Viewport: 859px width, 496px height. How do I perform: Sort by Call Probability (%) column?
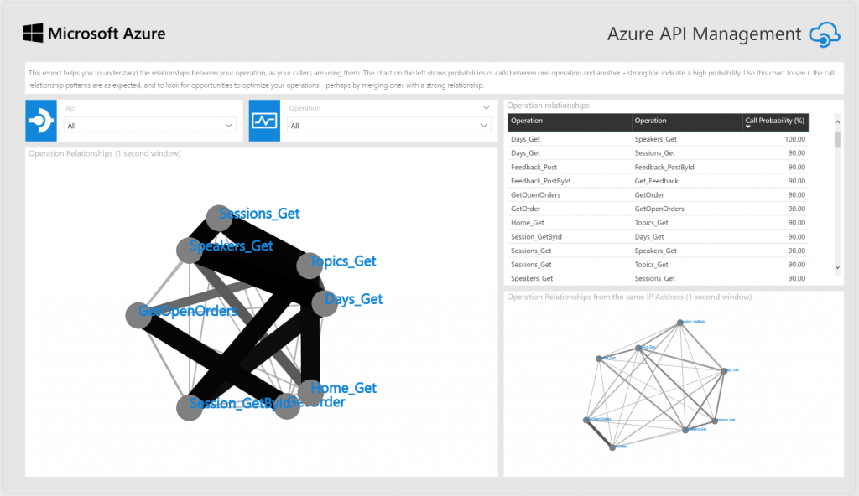click(774, 121)
